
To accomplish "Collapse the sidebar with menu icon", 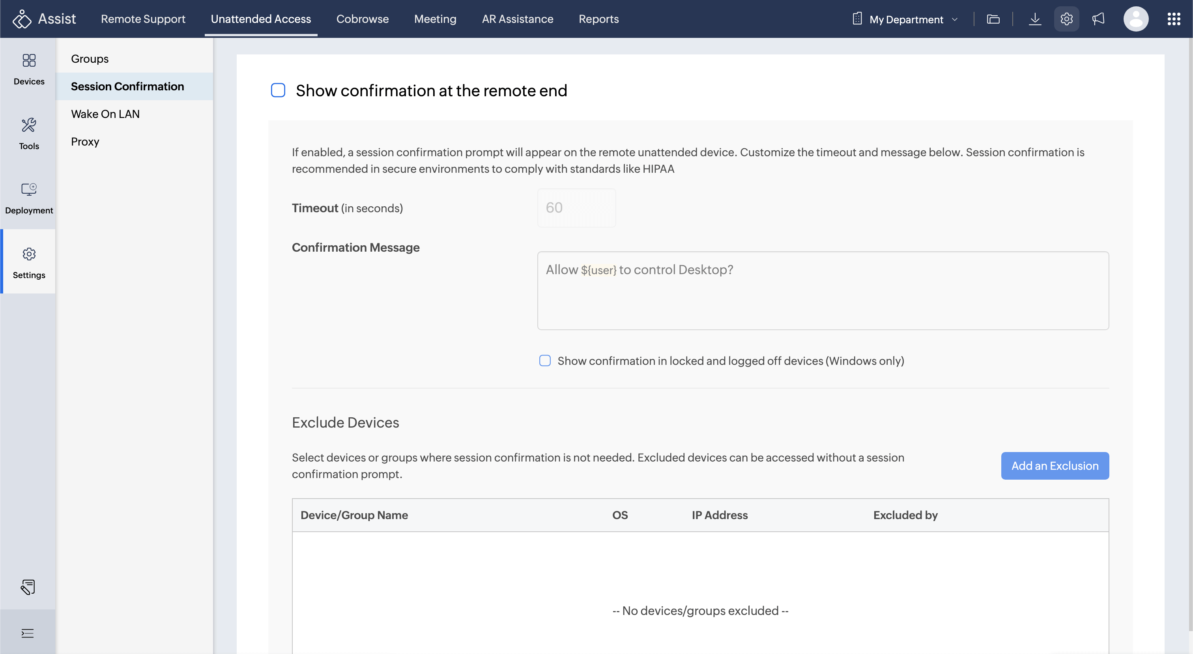I will pos(28,633).
